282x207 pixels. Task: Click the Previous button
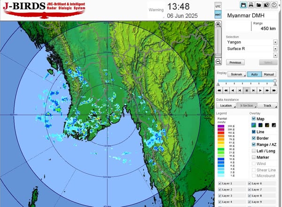(235, 62)
